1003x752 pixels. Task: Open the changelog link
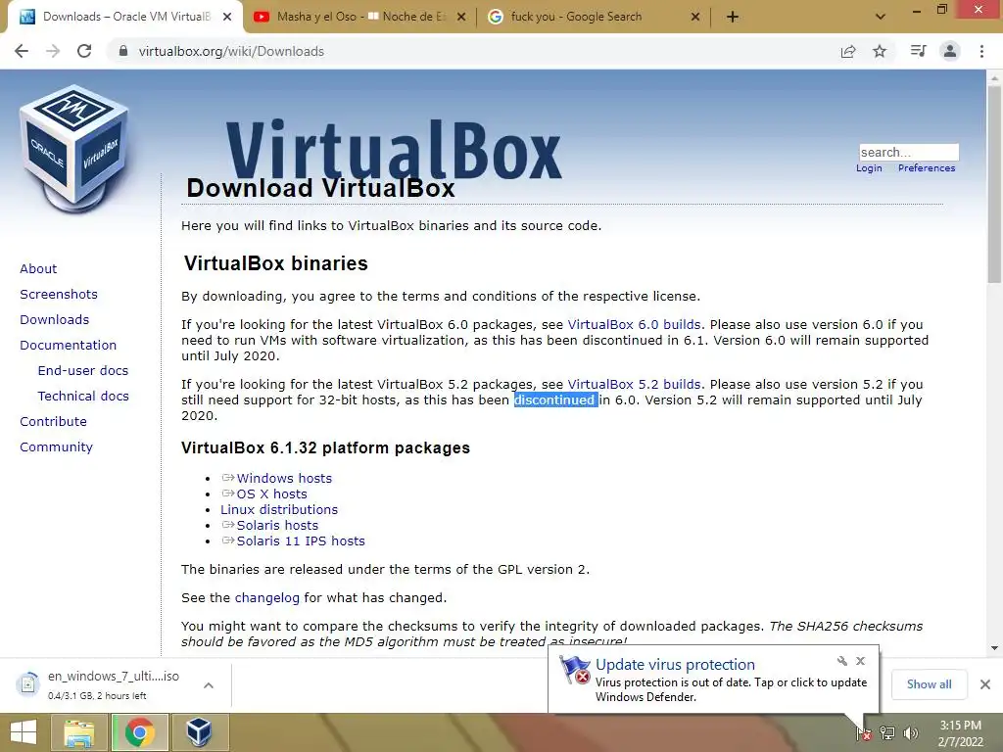coord(266,598)
